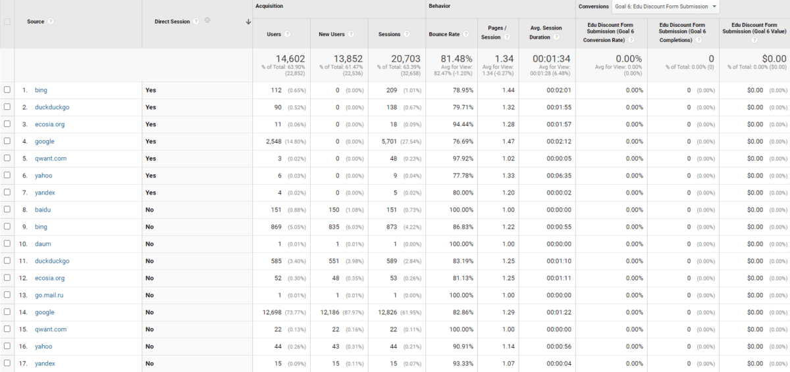Screen dimensions: 790x372
Task: Open help icon beside New Users header
Action: coord(351,34)
